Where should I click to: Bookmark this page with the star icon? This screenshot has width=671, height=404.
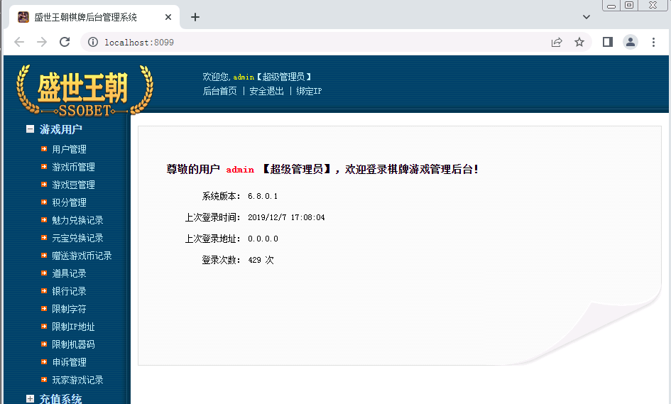(x=579, y=42)
